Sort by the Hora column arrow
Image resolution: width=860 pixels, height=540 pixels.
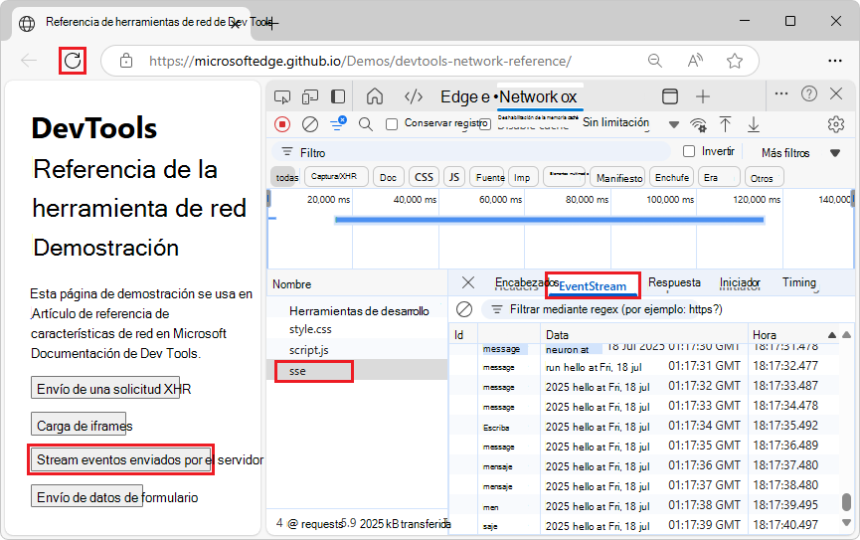[831, 335]
